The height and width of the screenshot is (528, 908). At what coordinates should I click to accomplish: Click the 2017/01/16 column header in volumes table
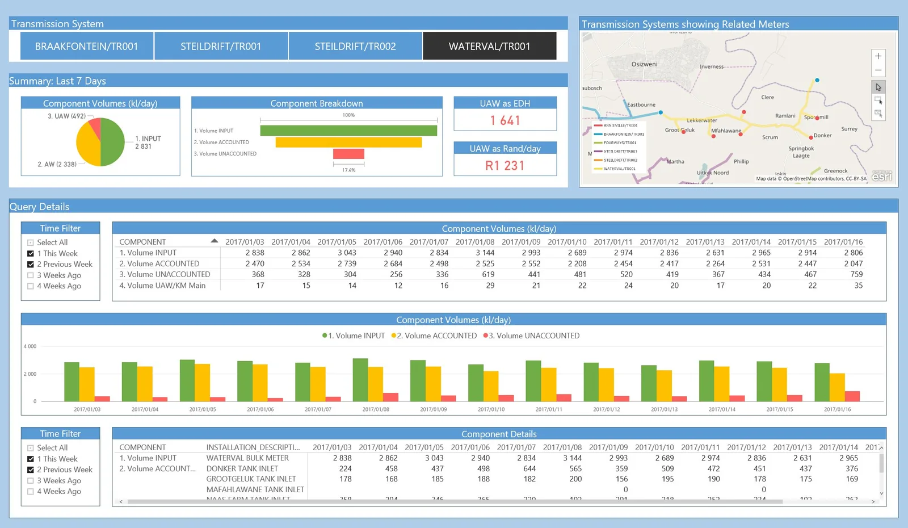[x=843, y=242]
